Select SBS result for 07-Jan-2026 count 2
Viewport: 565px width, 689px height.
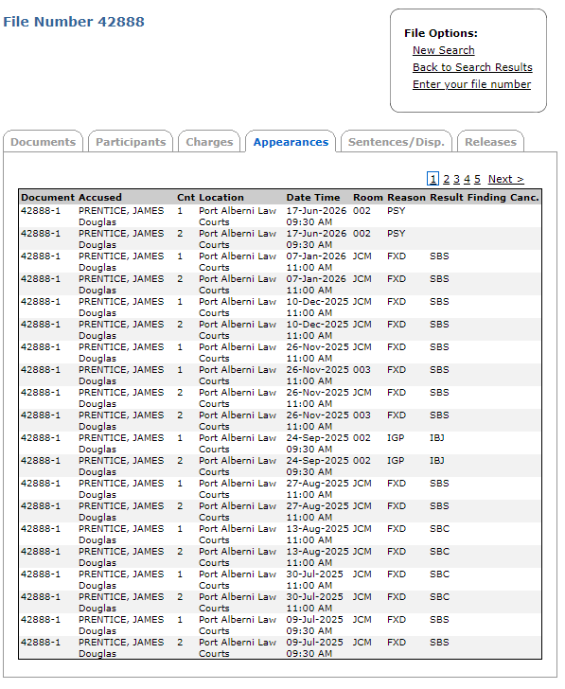(439, 279)
